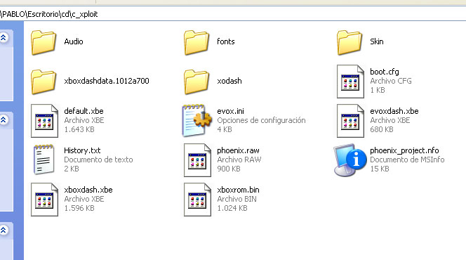The height and width of the screenshot is (260, 466).
Task: Click the xboxdash.xbe file name
Action: tap(88, 190)
